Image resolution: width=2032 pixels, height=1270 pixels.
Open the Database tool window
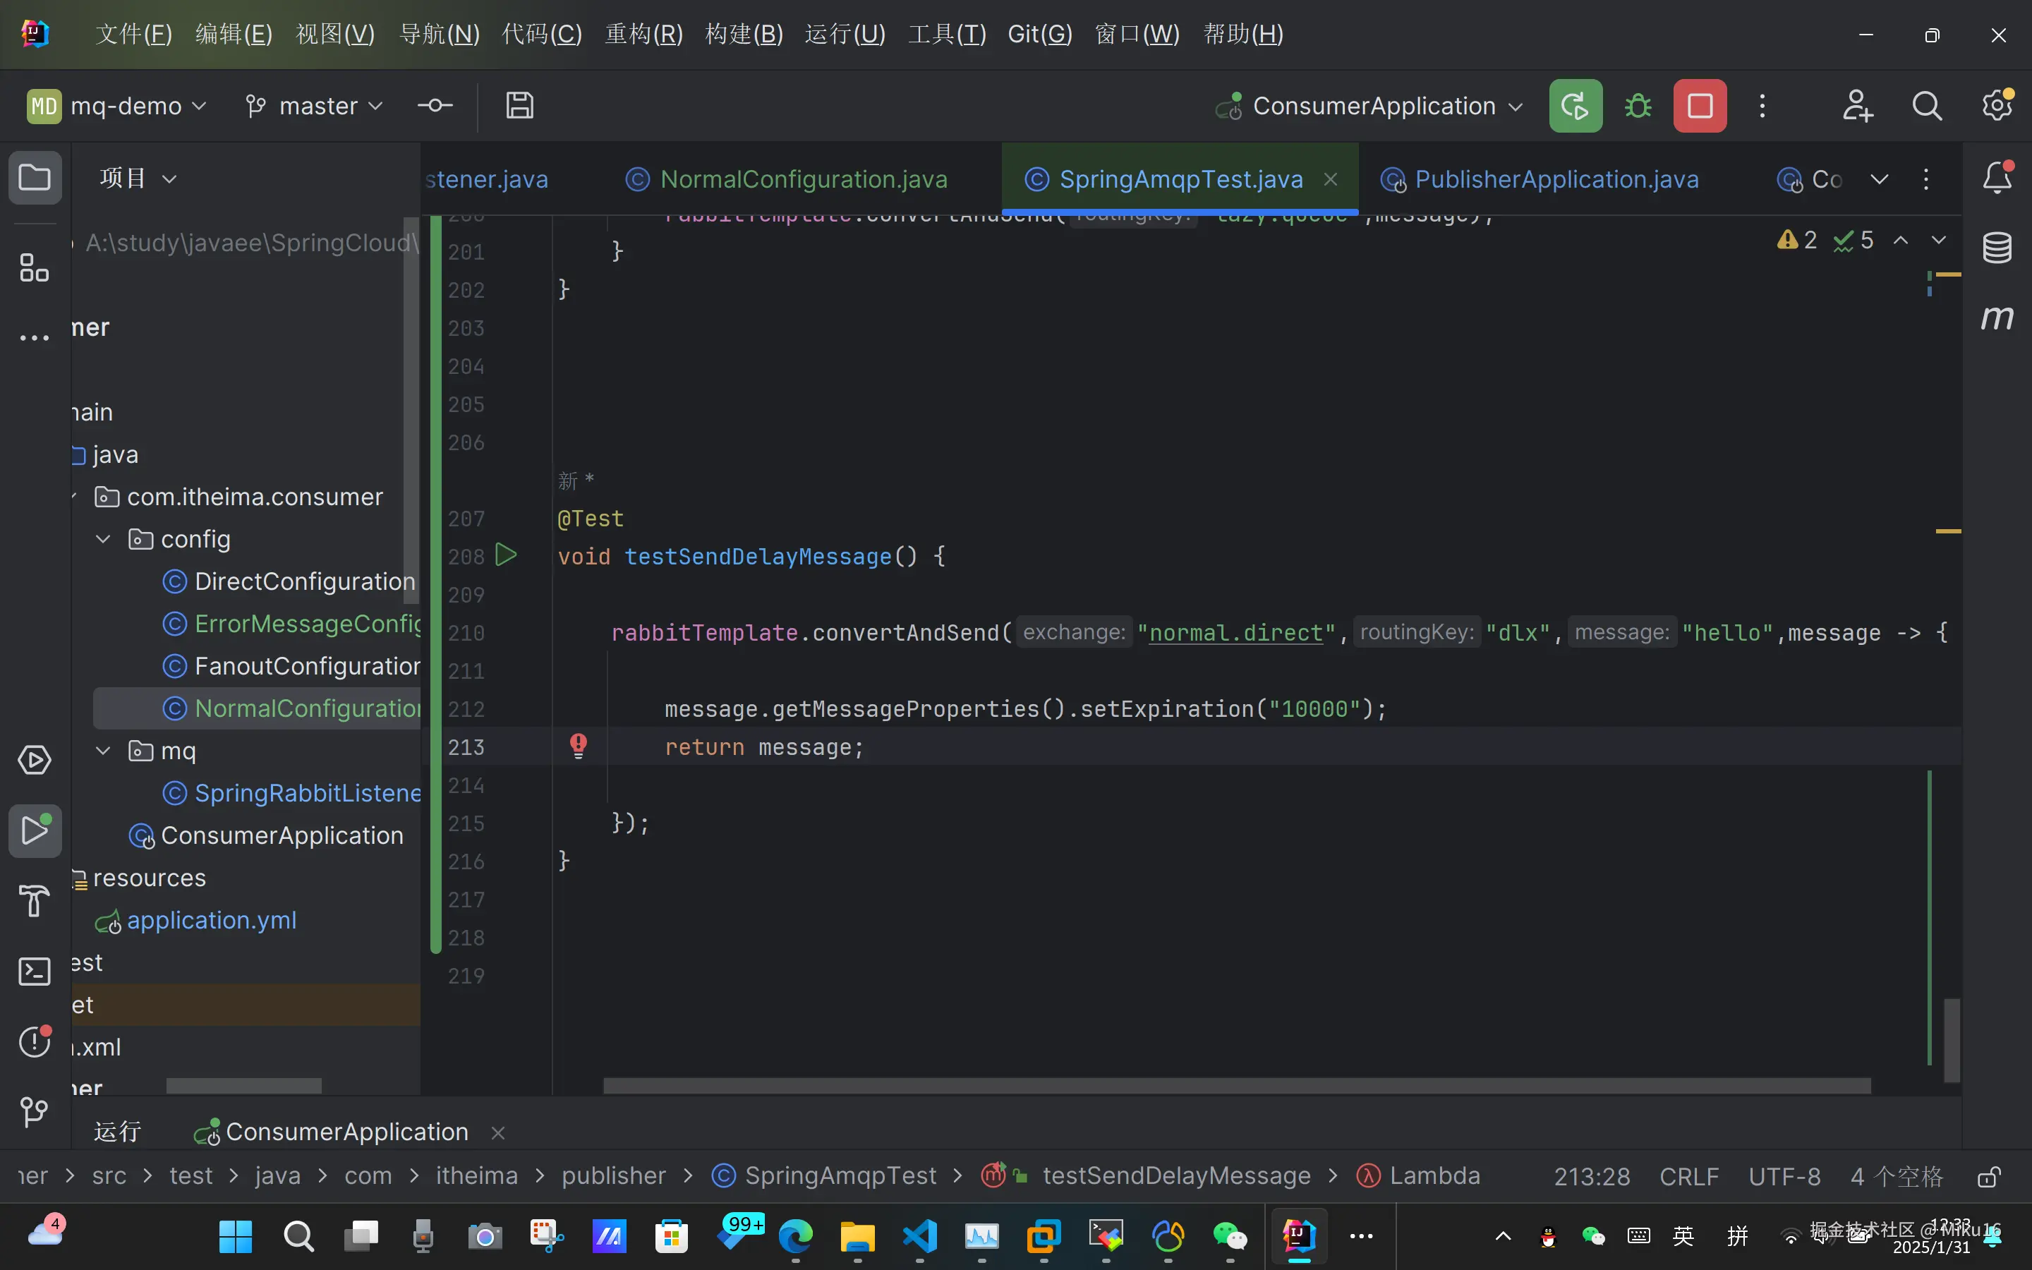coord(1997,247)
